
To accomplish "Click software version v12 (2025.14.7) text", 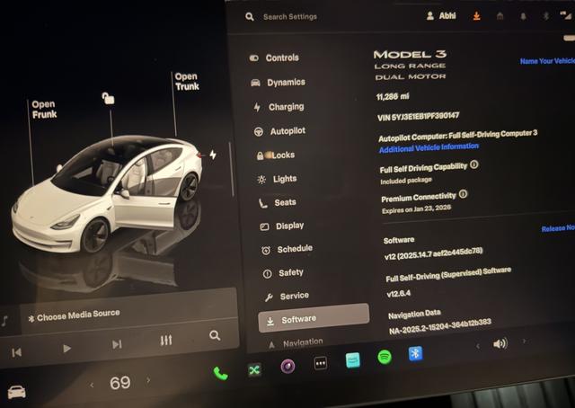I will click(x=433, y=253).
